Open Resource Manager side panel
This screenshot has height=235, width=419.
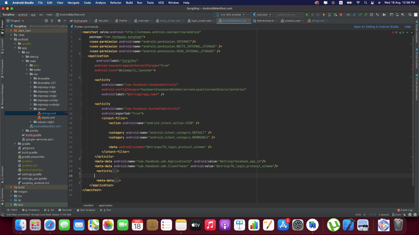[x=2, y=96]
